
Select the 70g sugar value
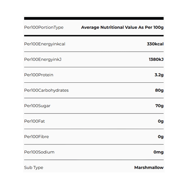(159, 106)
